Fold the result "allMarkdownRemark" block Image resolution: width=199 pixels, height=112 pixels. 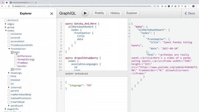click(129, 30)
